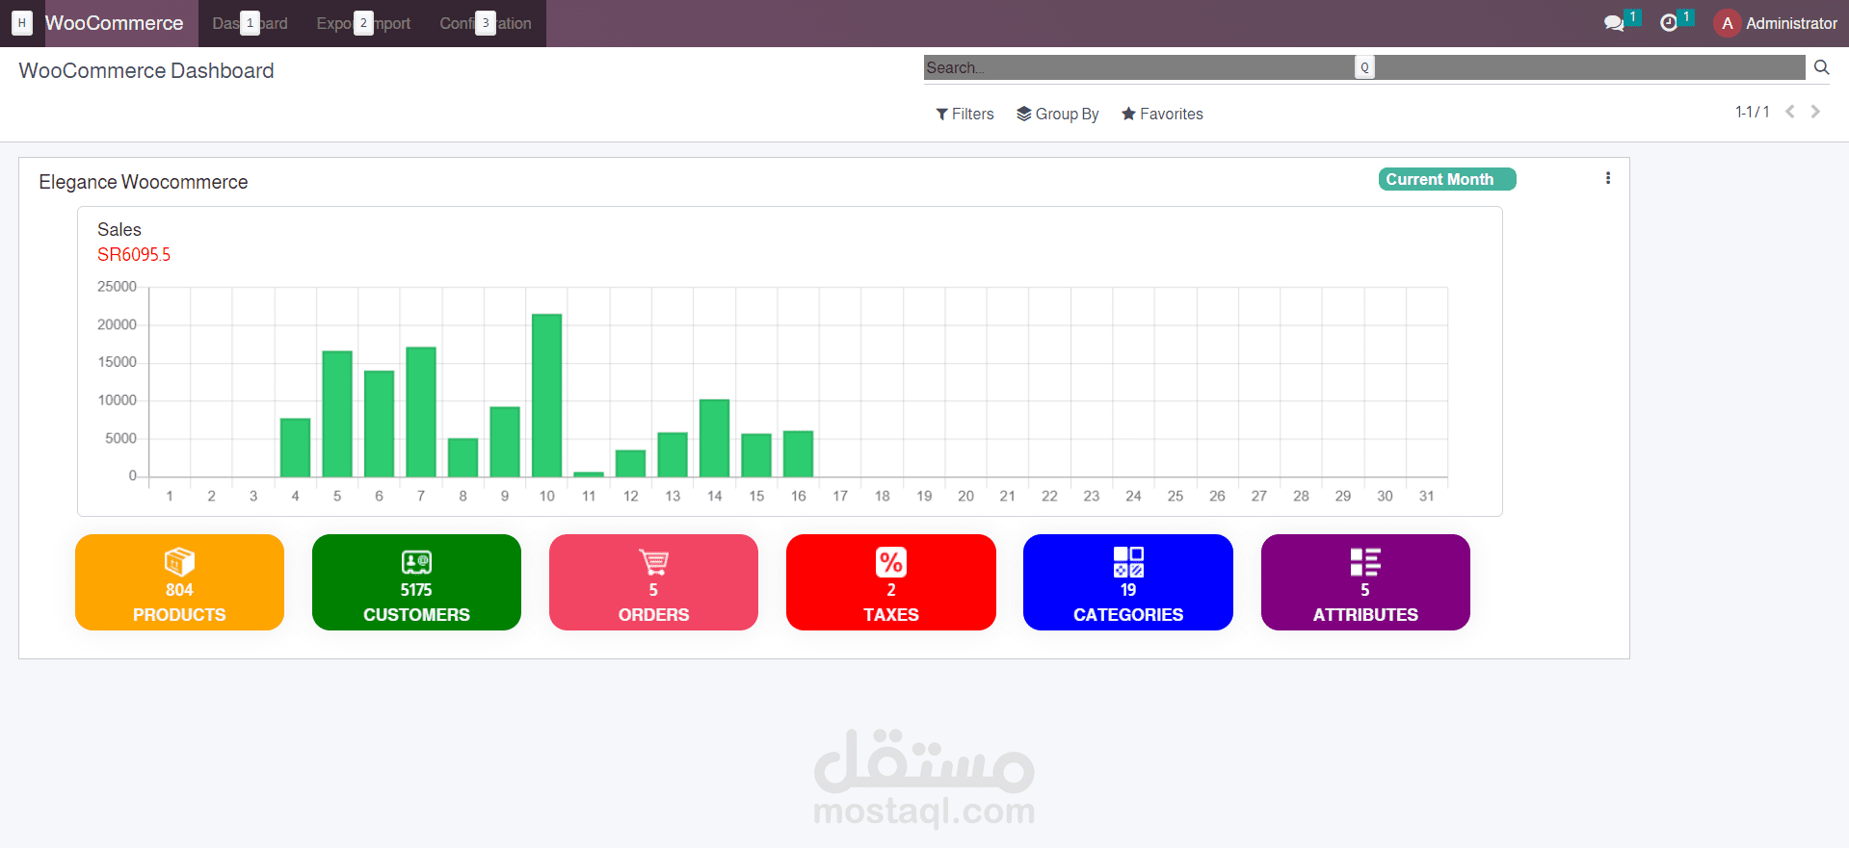This screenshot has height=848, width=1849.
Task: Click the Sales chart label
Action: click(x=119, y=229)
